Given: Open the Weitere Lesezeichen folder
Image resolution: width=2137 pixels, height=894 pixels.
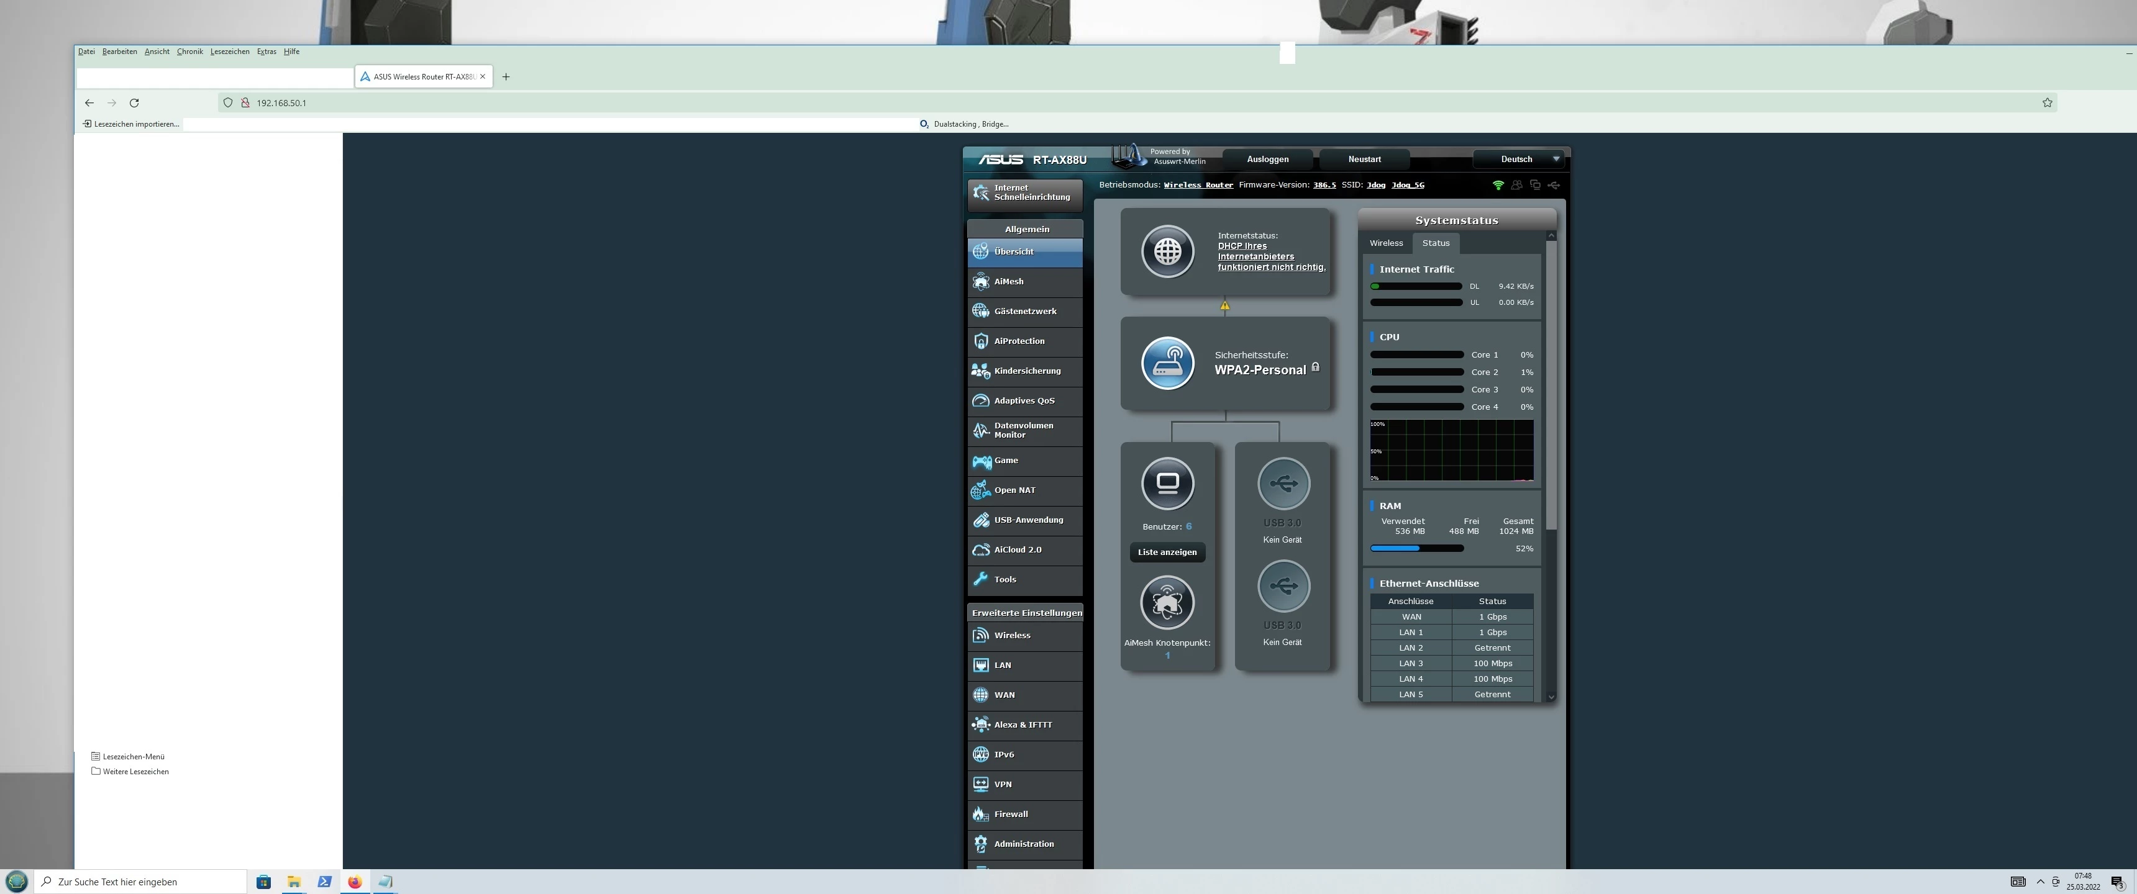Looking at the screenshot, I should (135, 771).
